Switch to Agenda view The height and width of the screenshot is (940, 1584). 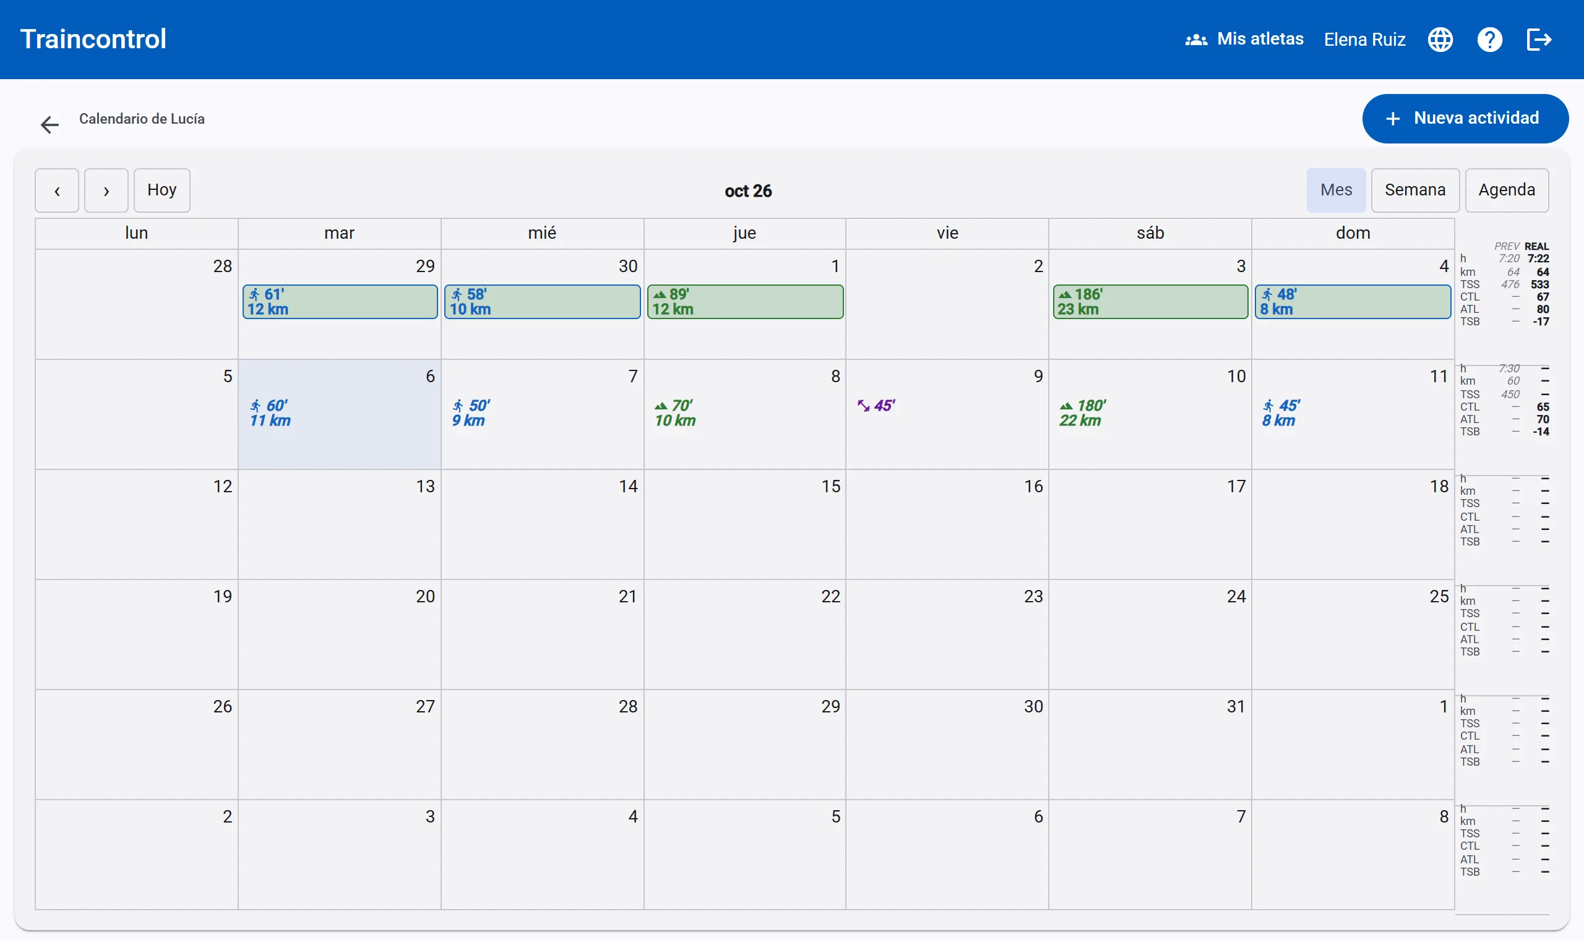(1506, 190)
